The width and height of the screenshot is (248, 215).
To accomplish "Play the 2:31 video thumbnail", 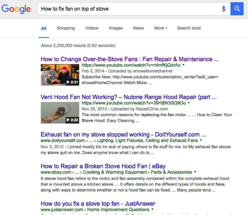I will tap(60, 75).
